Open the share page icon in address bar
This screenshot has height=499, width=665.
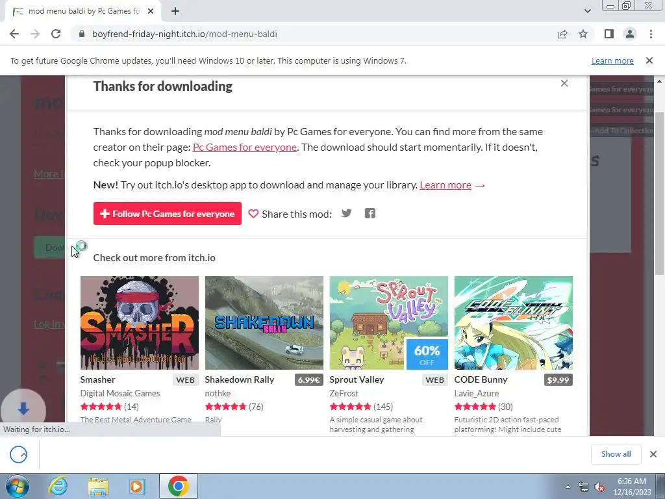pos(562,34)
